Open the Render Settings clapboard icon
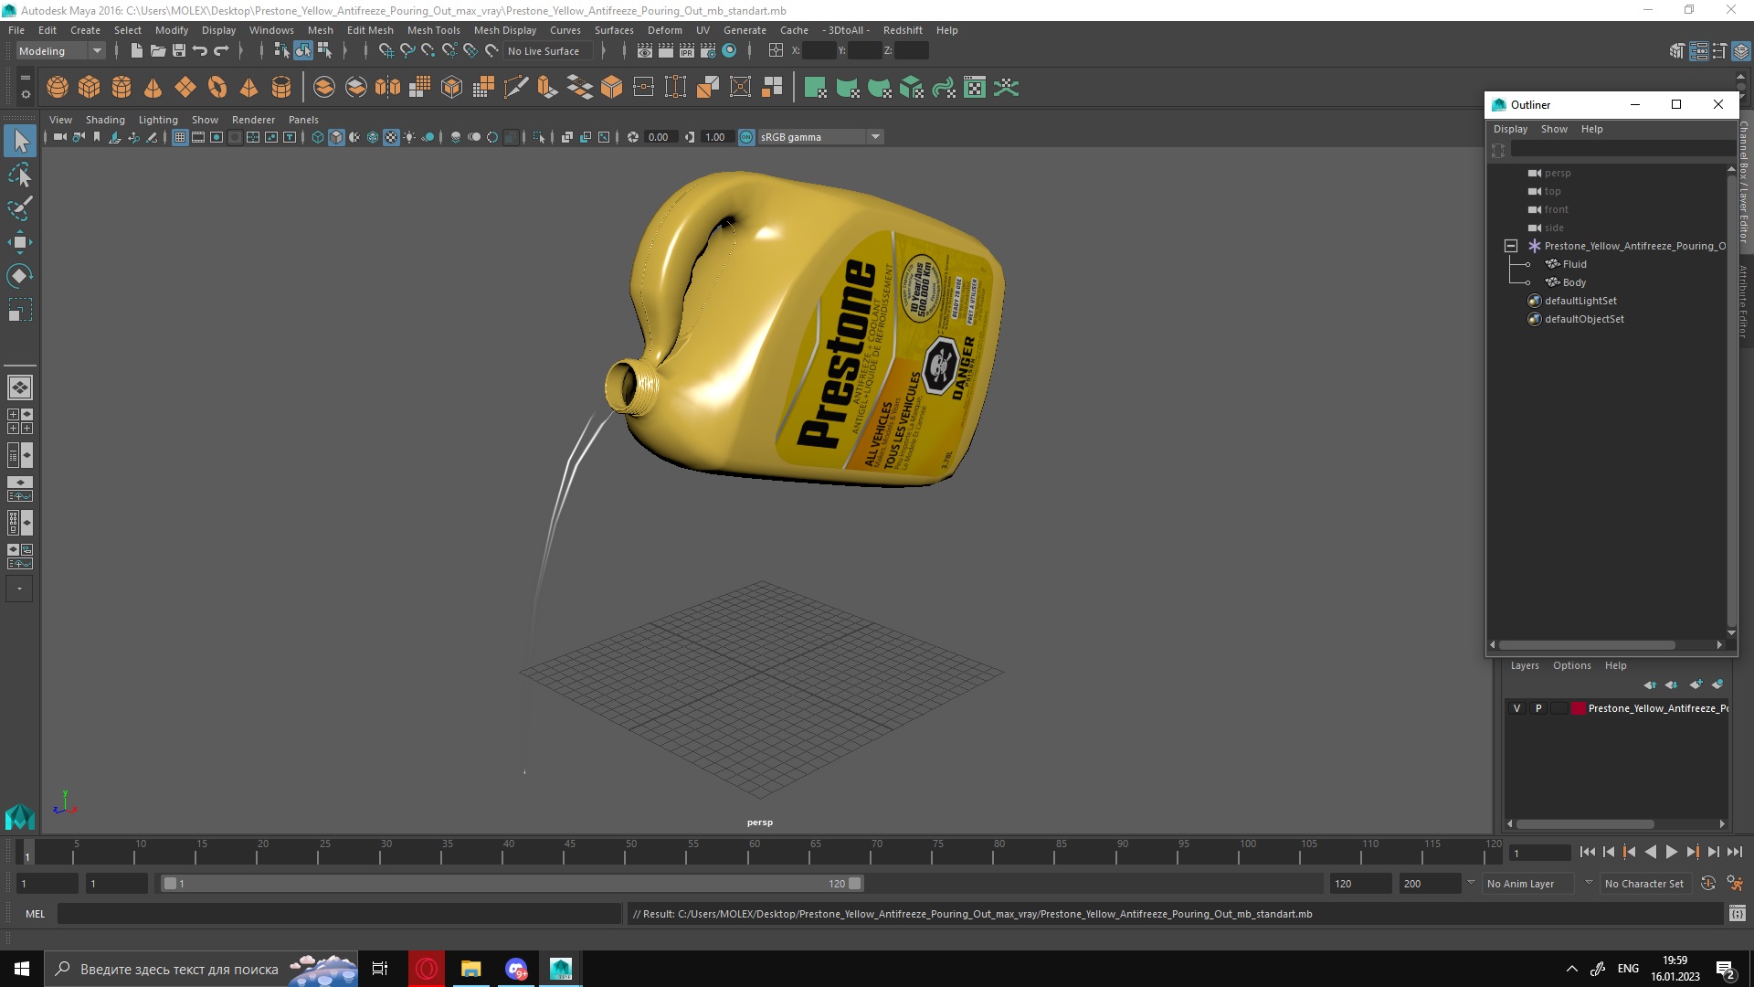Viewport: 1754px width, 987px height. click(x=708, y=51)
